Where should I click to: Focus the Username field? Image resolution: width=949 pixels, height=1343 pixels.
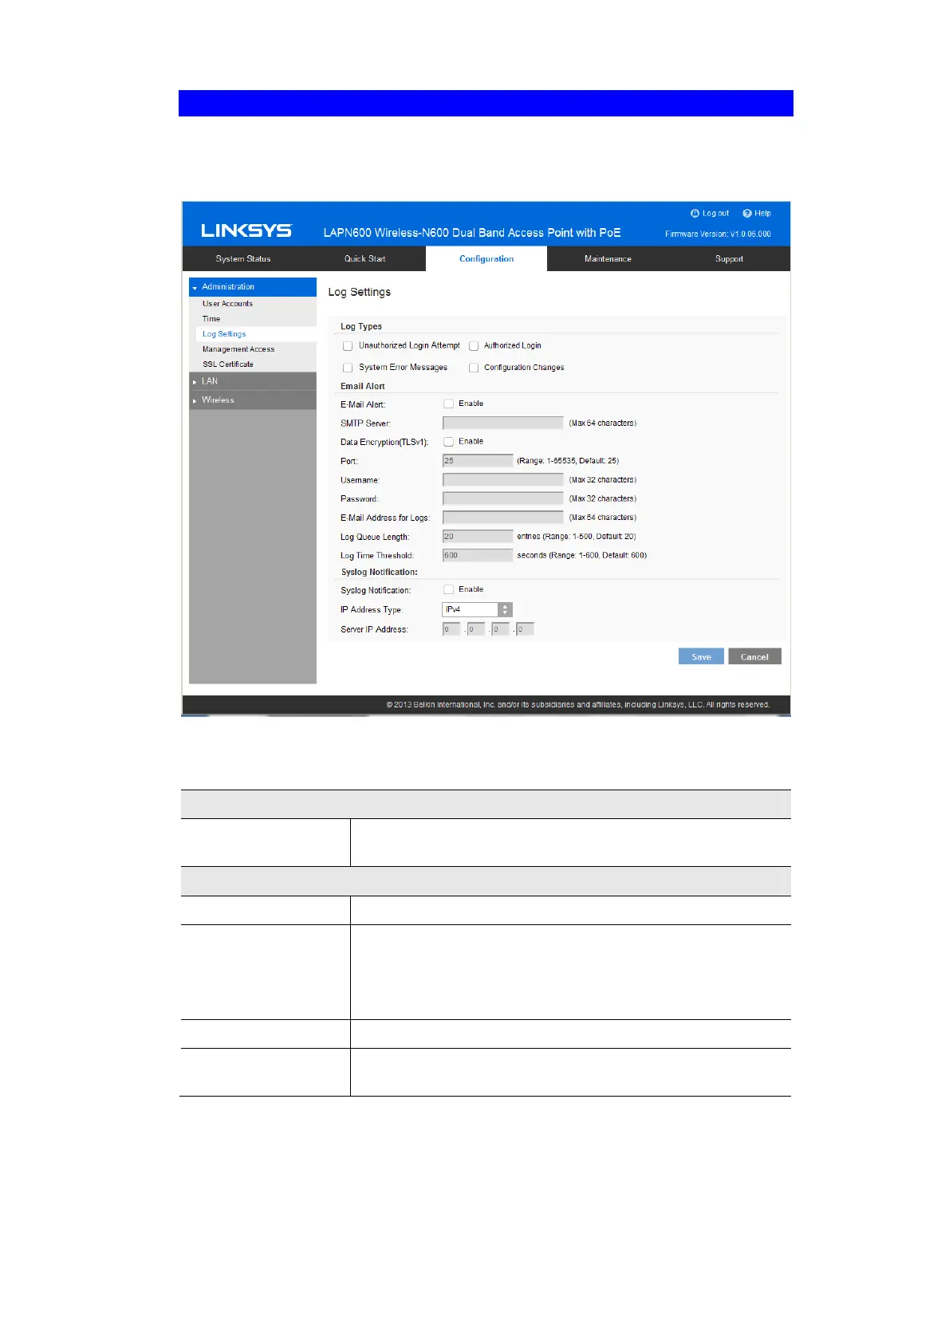click(503, 479)
